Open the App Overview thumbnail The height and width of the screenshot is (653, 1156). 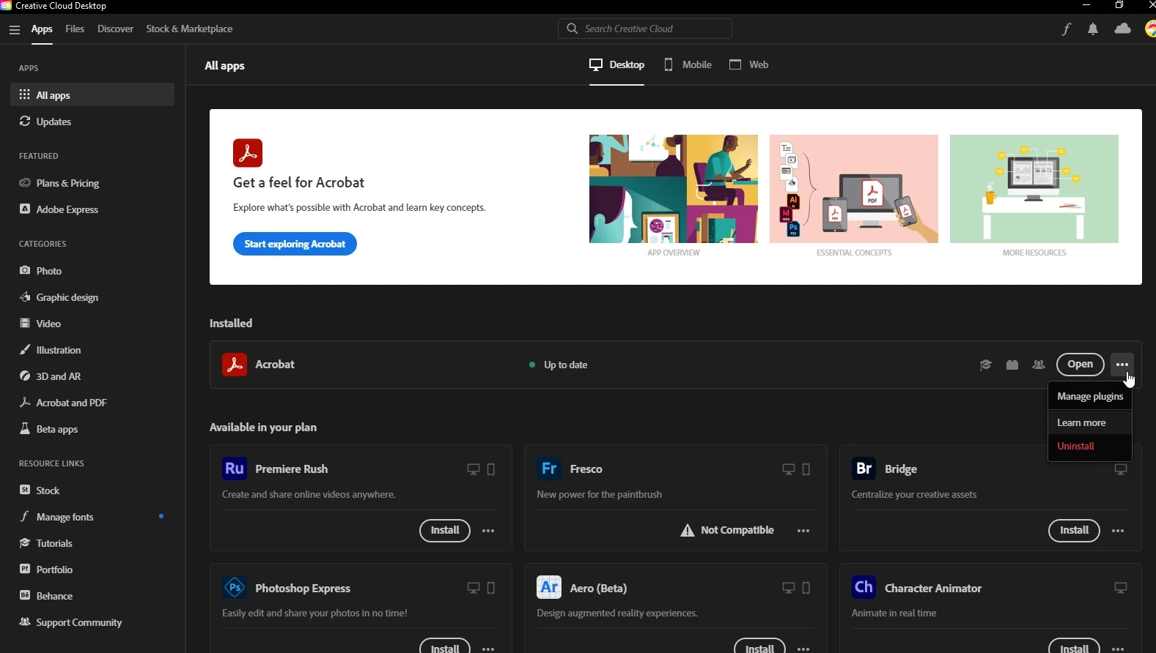673,189
